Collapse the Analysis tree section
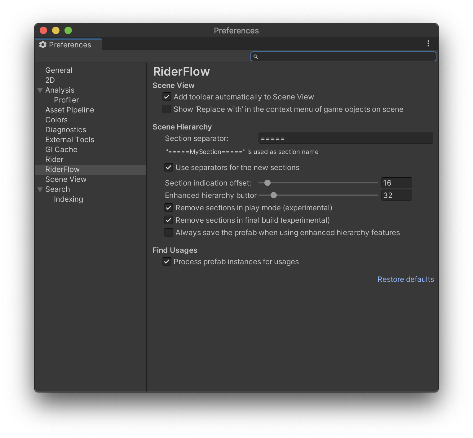Screen dimensions: 473x438 coord(40,90)
